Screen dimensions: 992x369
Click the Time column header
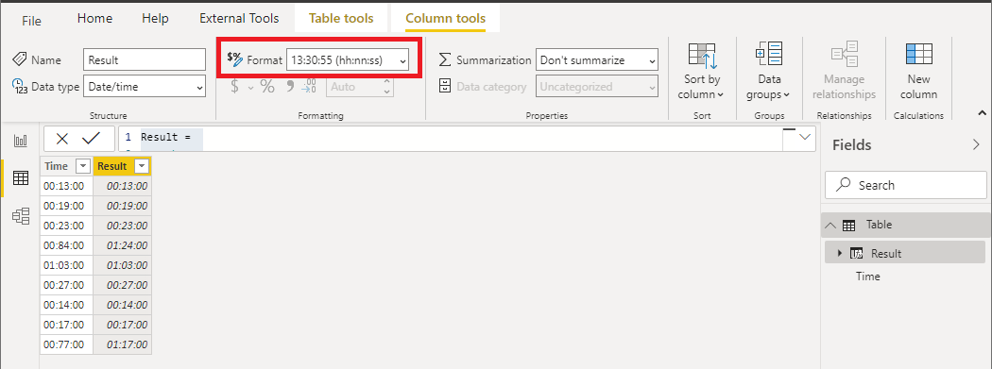pos(66,166)
